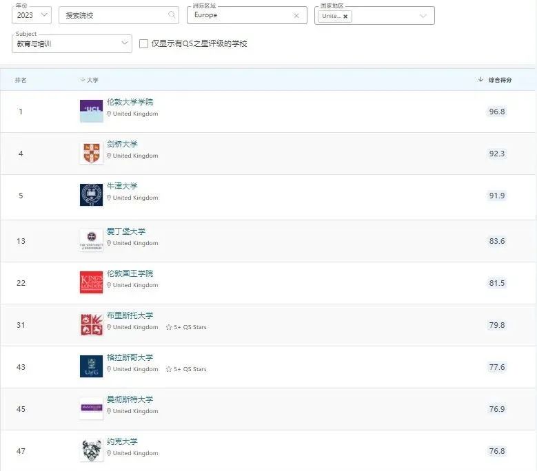Click the score 83.6
Viewport: 537px width, 471px height.
click(497, 241)
